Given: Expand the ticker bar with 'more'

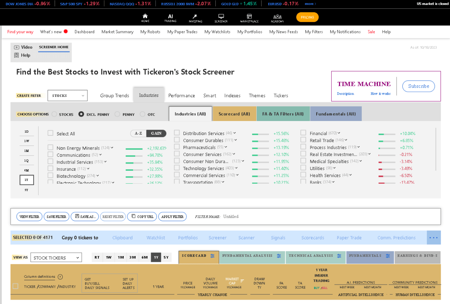Looking at the screenshot, I should 310,4.
